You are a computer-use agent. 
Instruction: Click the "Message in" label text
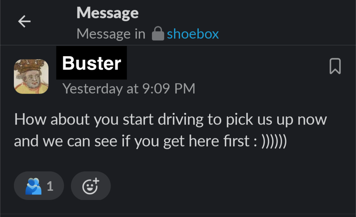111,34
